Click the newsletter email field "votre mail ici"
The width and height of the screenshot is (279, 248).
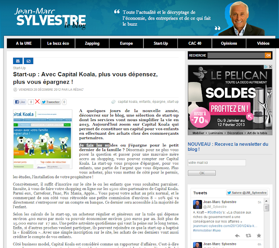[x=217, y=163]
